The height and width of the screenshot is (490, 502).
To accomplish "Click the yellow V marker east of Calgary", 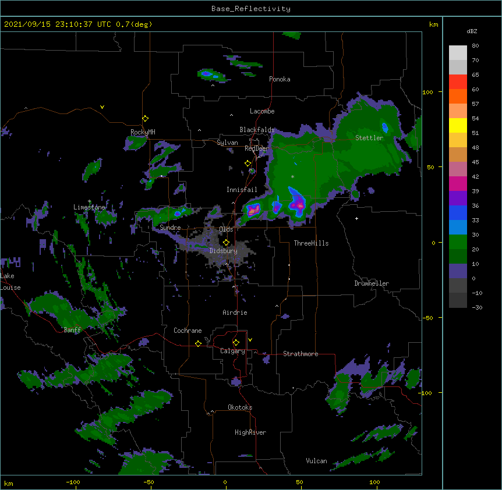I will click(250, 340).
